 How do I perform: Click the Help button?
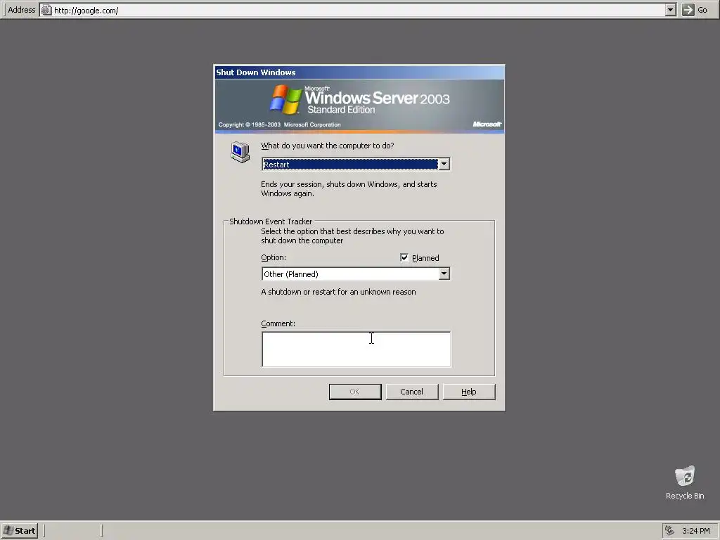(469, 392)
